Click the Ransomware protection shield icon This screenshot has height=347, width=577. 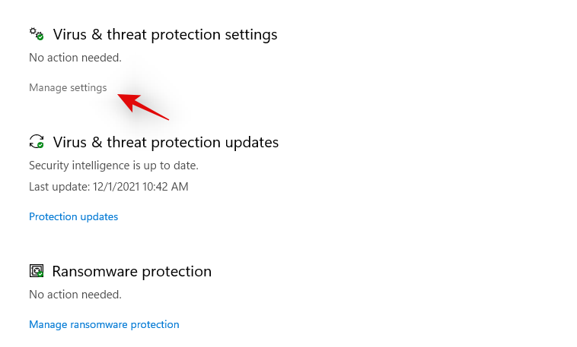[35, 270]
